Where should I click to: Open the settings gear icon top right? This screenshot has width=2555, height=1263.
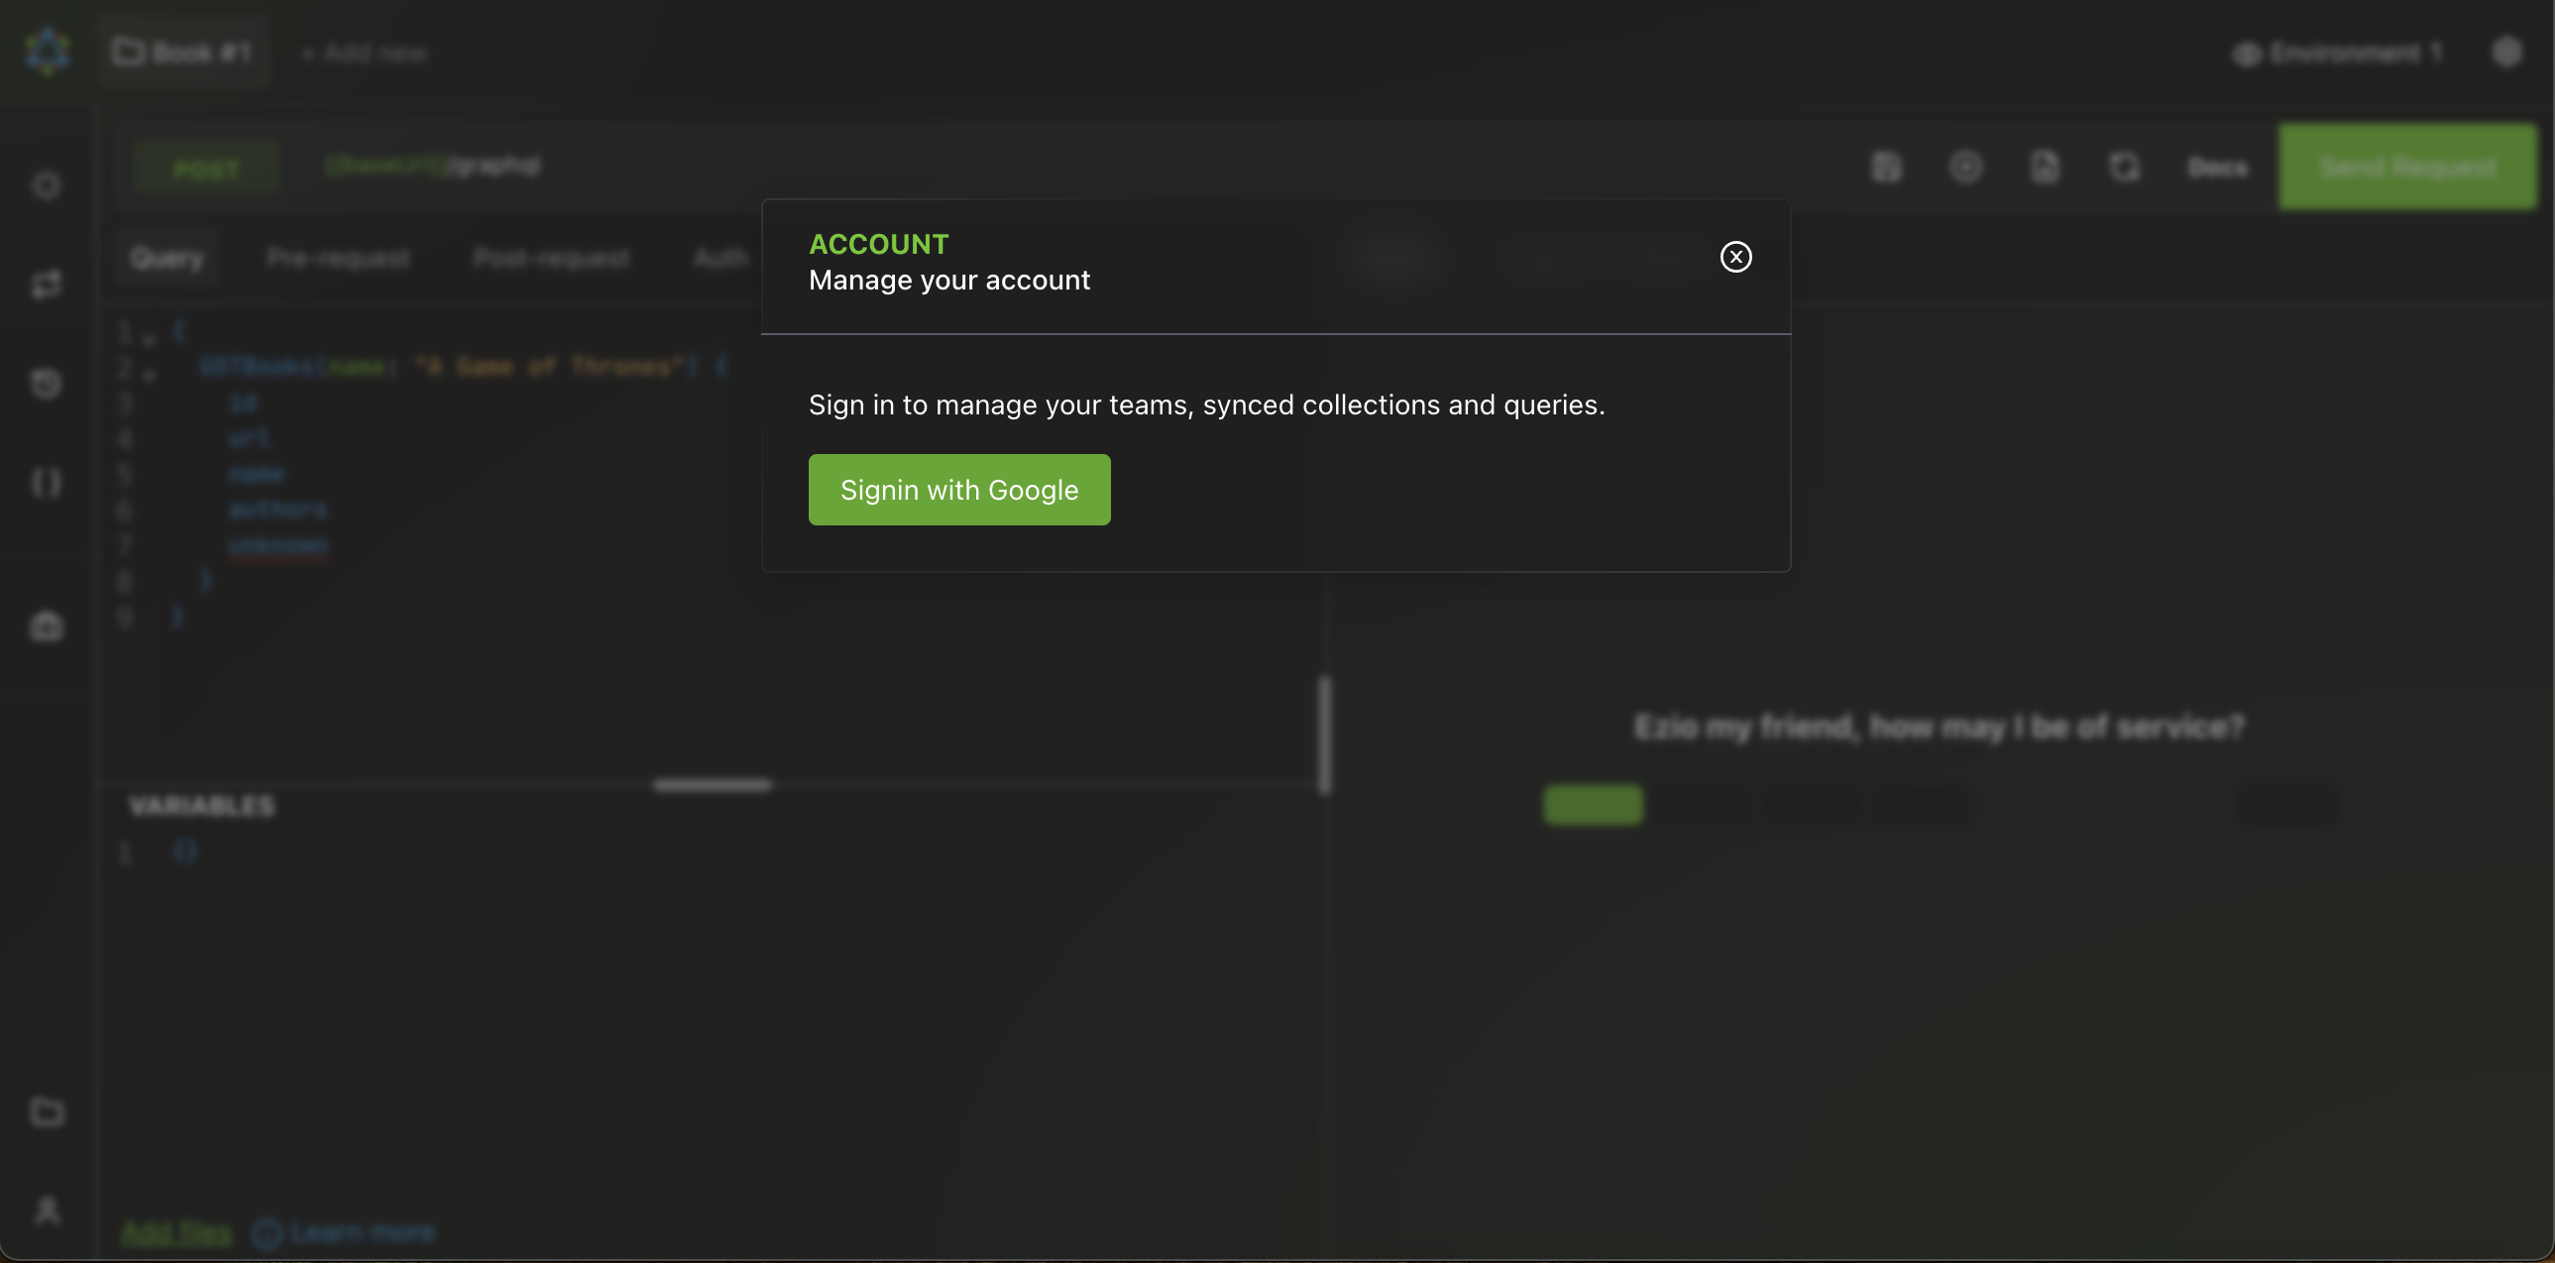[x=2505, y=53]
